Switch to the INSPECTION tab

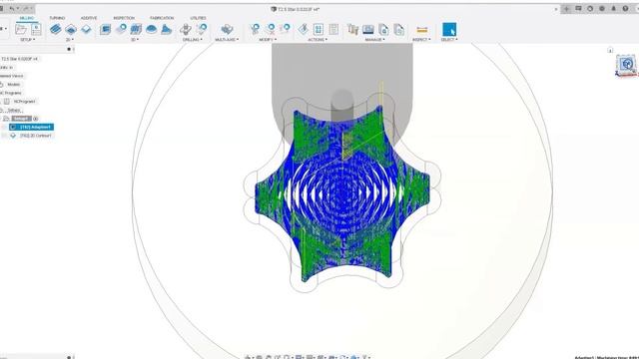tap(124, 18)
